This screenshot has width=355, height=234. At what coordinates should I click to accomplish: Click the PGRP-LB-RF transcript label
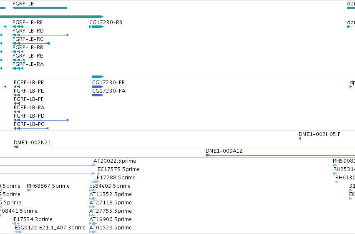[x=28, y=23]
